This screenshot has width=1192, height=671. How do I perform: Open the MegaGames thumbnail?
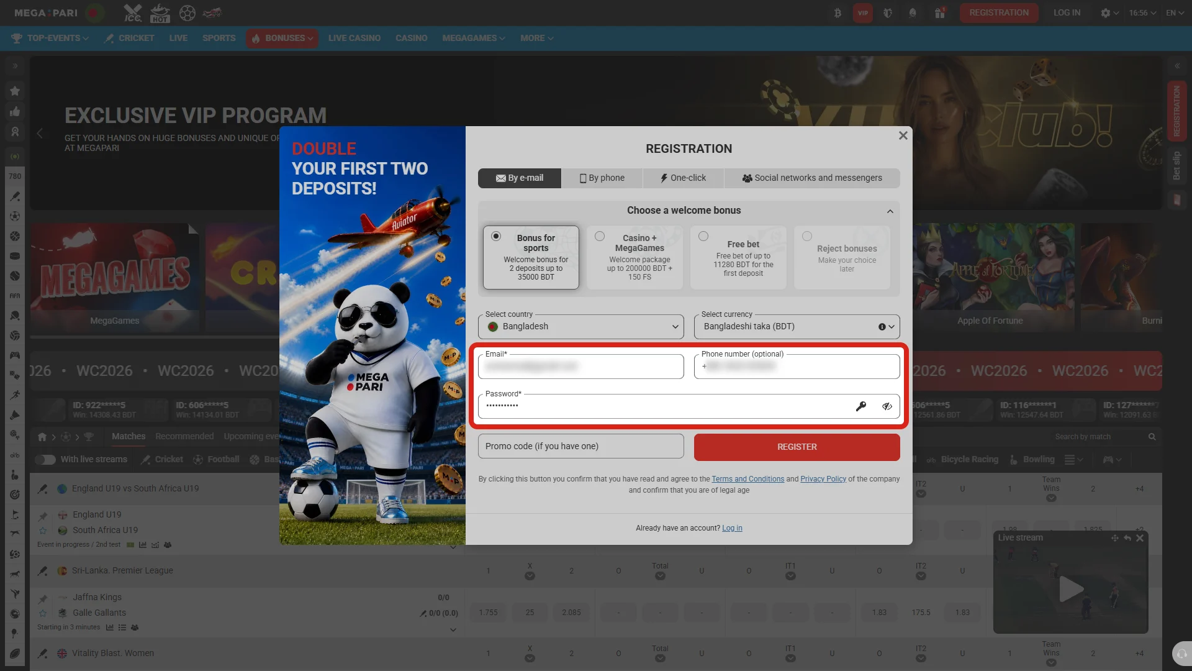click(115, 277)
